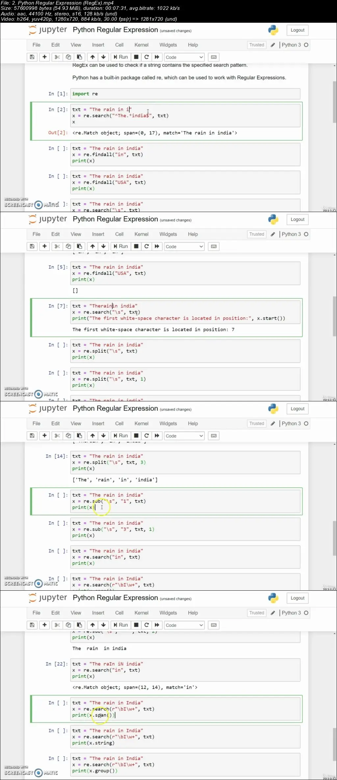
Task: Jupyter logo in the fourth frame
Action: pos(48,598)
